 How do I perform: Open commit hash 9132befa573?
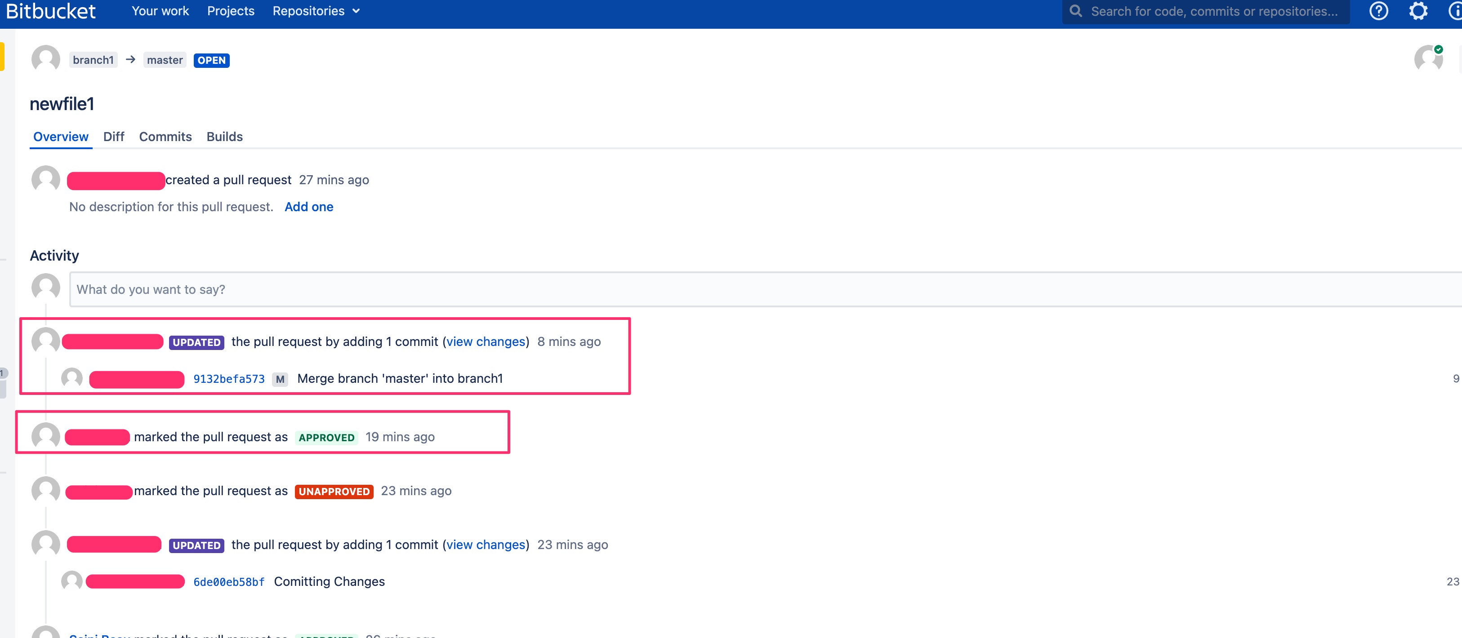point(229,379)
